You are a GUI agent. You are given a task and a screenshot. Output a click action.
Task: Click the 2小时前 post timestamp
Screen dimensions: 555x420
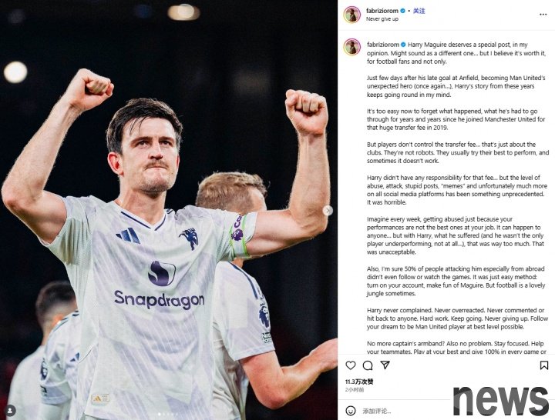pyautogui.click(x=355, y=390)
